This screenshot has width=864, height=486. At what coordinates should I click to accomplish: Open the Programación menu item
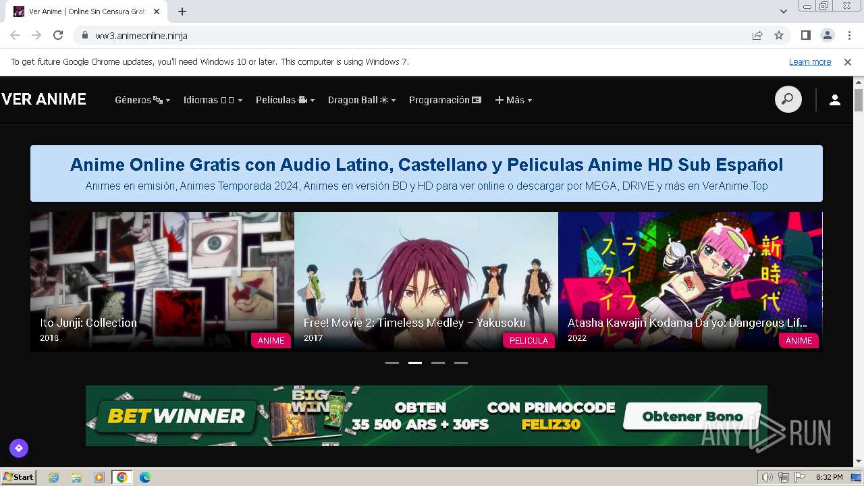(x=445, y=100)
